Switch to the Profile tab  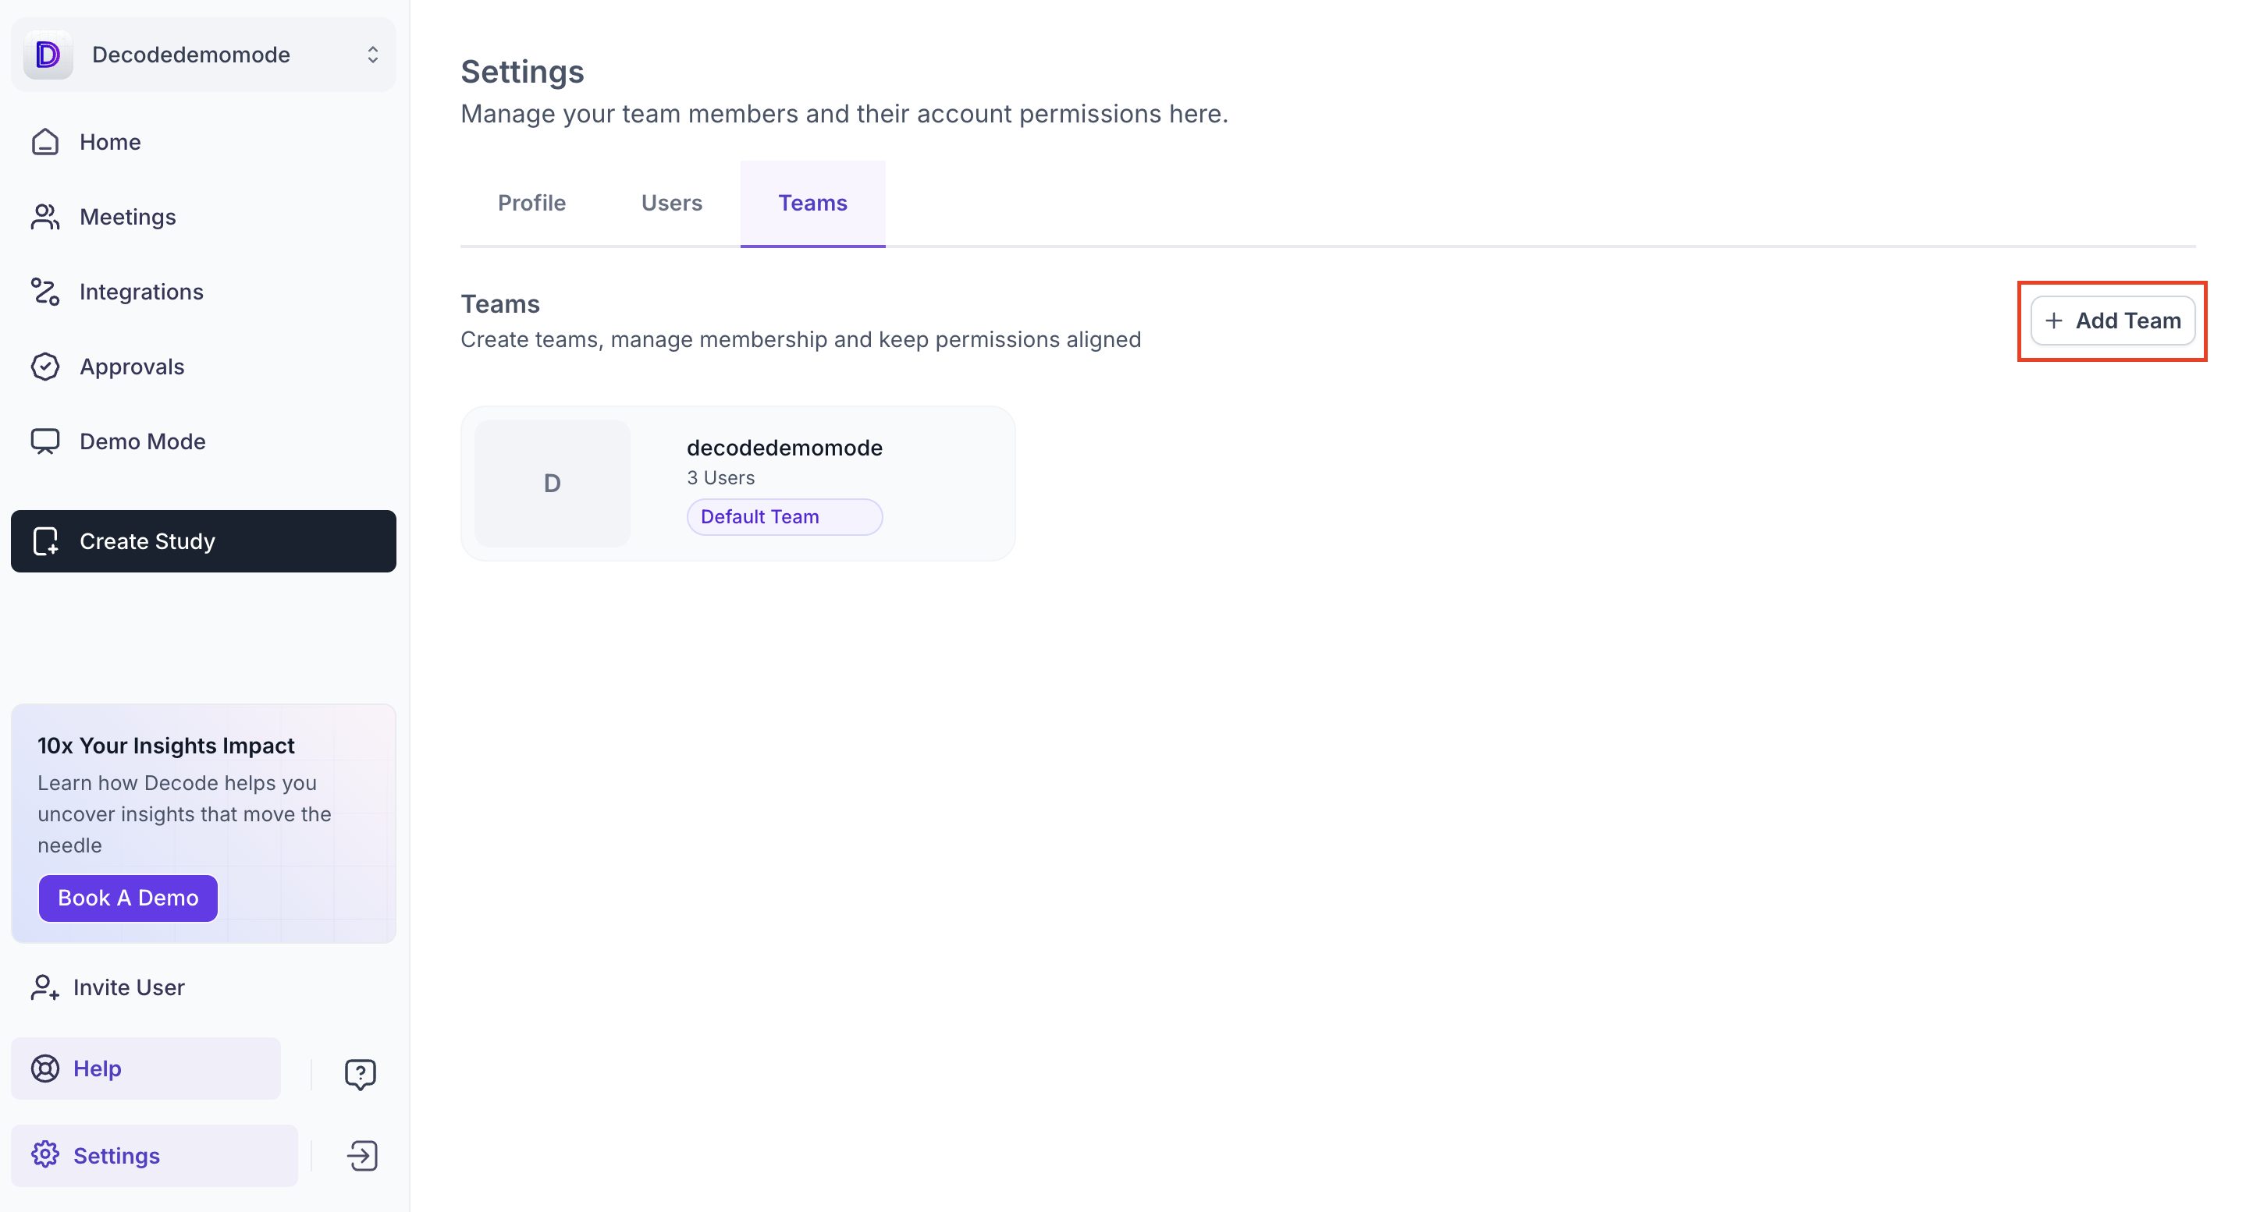point(531,203)
